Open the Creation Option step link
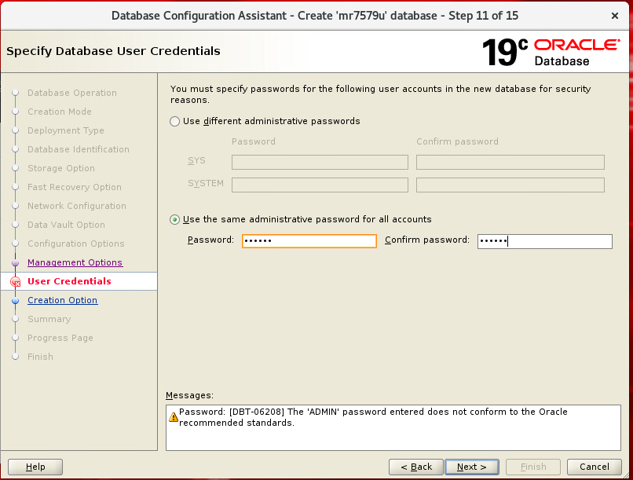This screenshot has width=633, height=480. coord(63,300)
